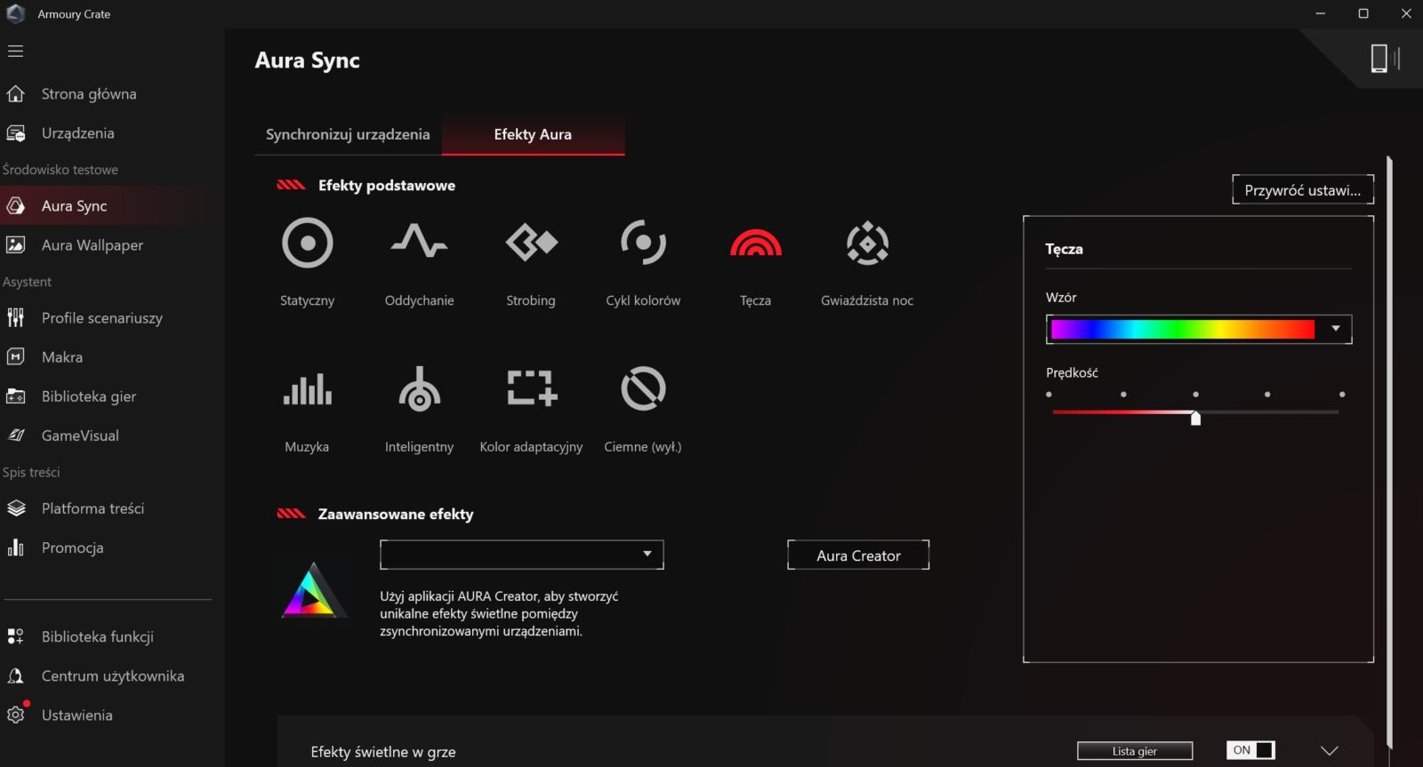The image size is (1423, 767).
Task: Turn lighting off with Ciemne (wył.)
Action: coord(643,389)
